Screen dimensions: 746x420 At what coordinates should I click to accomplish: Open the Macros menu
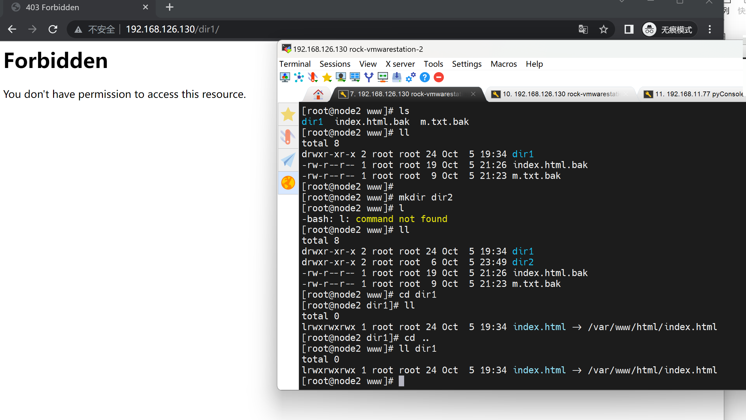coord(503,64)
